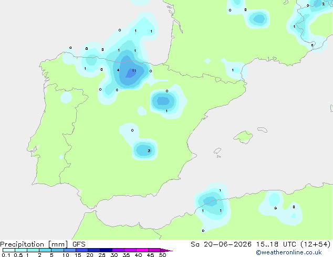Click the '3' precipitation value in central Spain

point(149,151)
